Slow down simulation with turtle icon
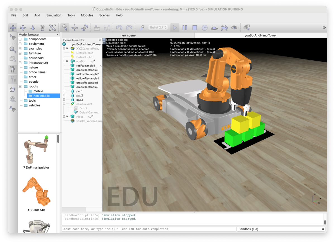 [214, 28]
